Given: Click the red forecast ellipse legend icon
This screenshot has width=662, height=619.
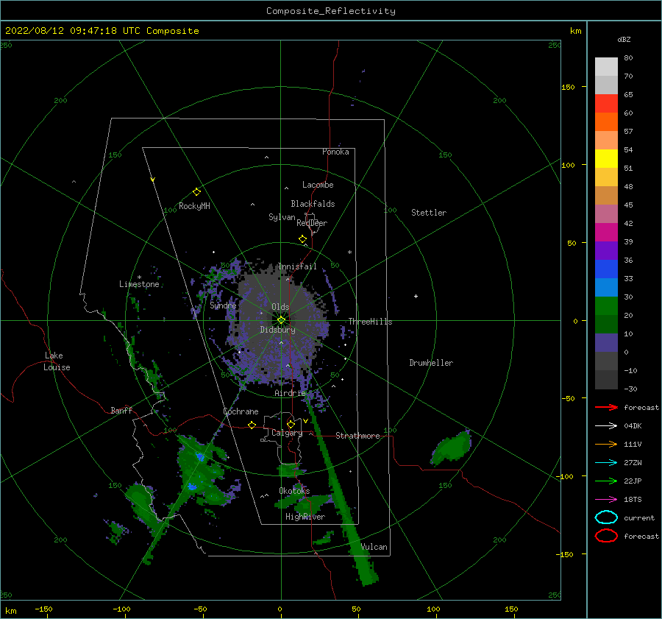Looking at the screenshot, I should pyautogui.click(x=606, y=536).
